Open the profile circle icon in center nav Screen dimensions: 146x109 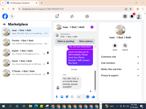[87, 16]
